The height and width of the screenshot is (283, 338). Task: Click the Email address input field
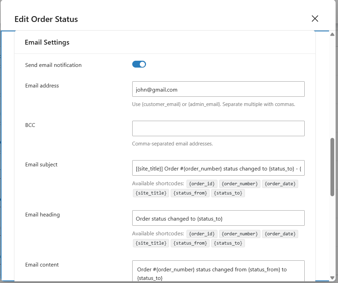click(218, 89)
